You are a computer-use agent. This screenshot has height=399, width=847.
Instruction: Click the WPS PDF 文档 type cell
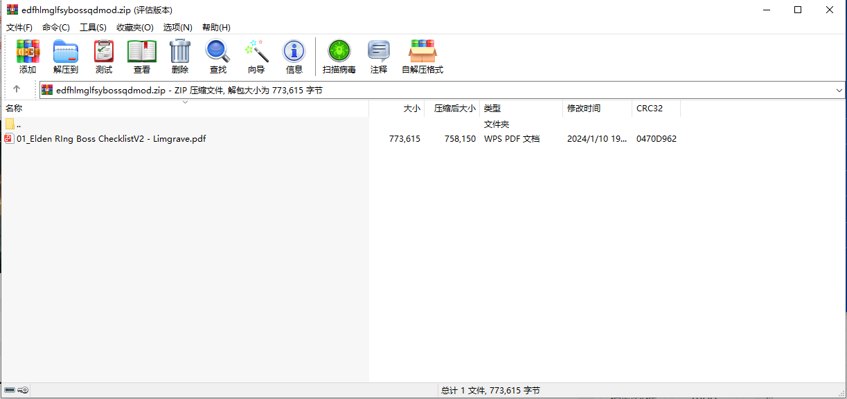point(512,138)
